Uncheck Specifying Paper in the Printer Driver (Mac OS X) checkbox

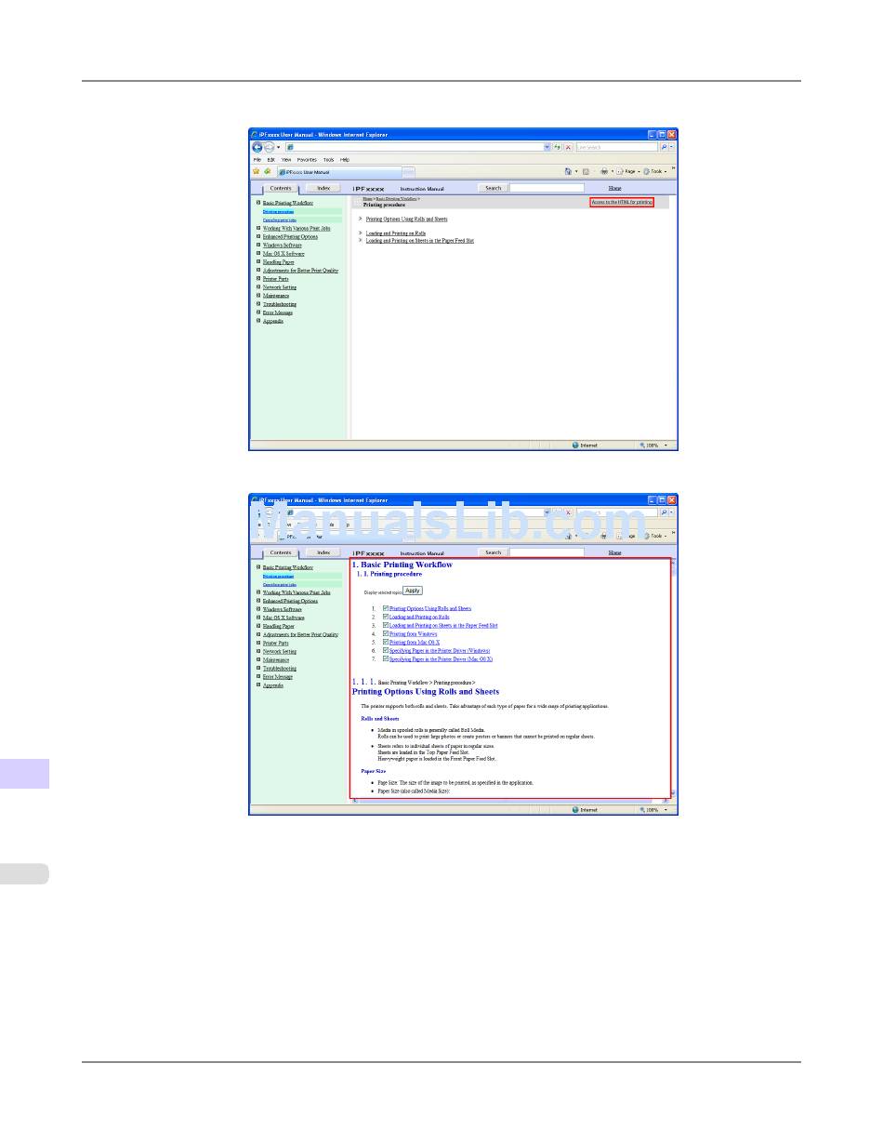tap(386, 659)
